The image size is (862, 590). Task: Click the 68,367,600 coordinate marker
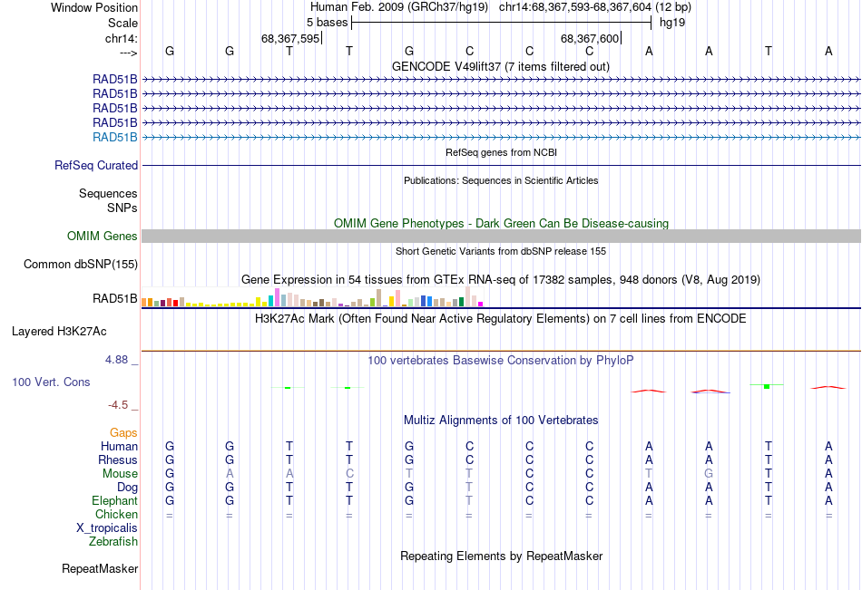[589, 38]
